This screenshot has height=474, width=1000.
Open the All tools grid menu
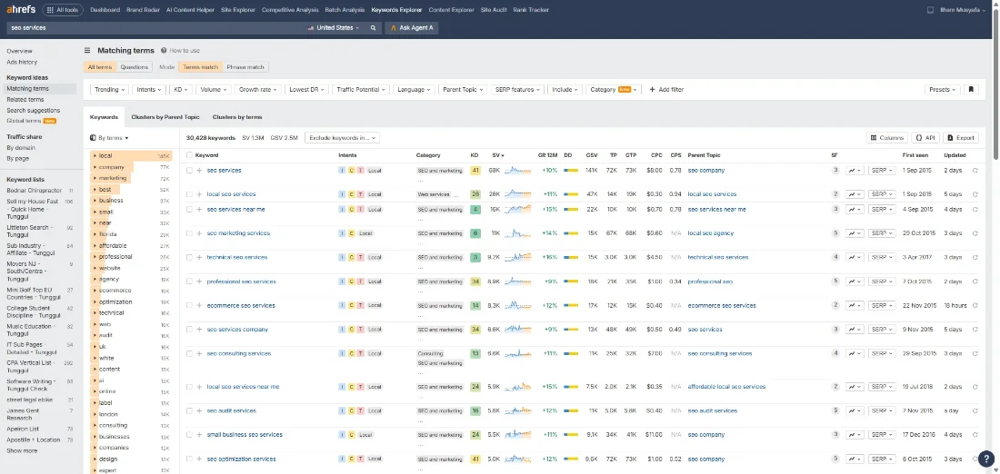click(63, 10)
